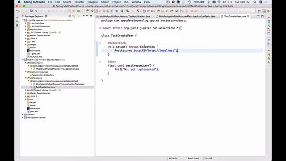Open the Window menu
Viewport: 286px width, 161px height.
point(136,2)
